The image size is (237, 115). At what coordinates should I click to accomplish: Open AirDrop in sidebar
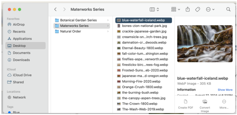pyautogui.click(x=25, y=24)
